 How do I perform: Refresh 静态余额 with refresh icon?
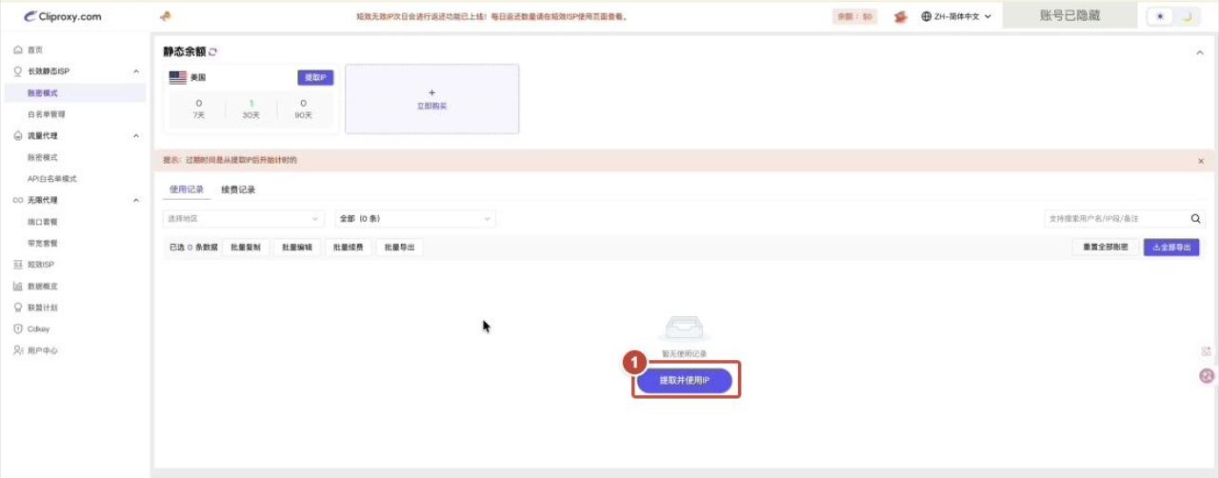point(213,51)
